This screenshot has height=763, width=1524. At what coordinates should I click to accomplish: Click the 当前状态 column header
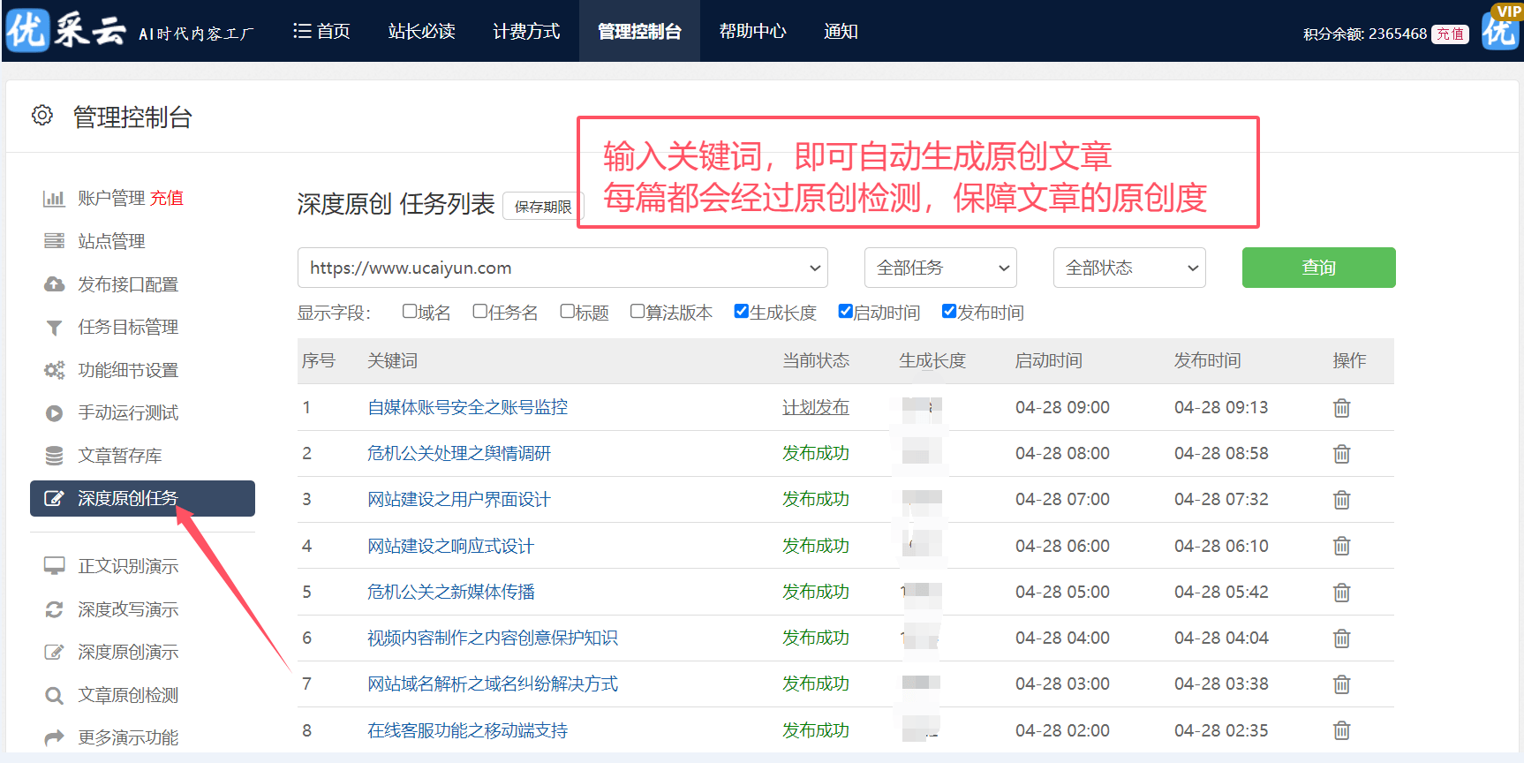coord(815,360)
